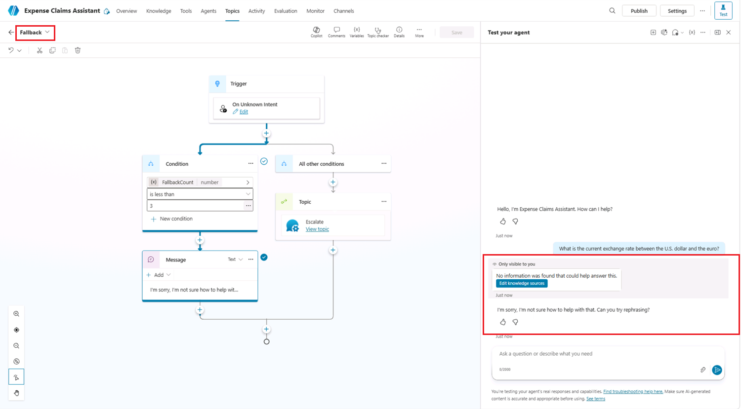The image size is (741, 409).
Task: Open the More menu in topic toolbar
Action: click(419, 32)
